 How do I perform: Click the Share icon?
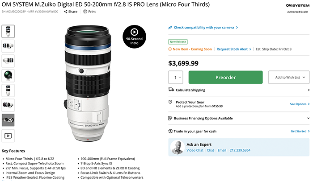tap(65, 11)
